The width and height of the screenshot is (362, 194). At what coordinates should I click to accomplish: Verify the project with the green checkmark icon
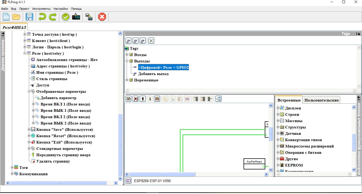point(66,17)
